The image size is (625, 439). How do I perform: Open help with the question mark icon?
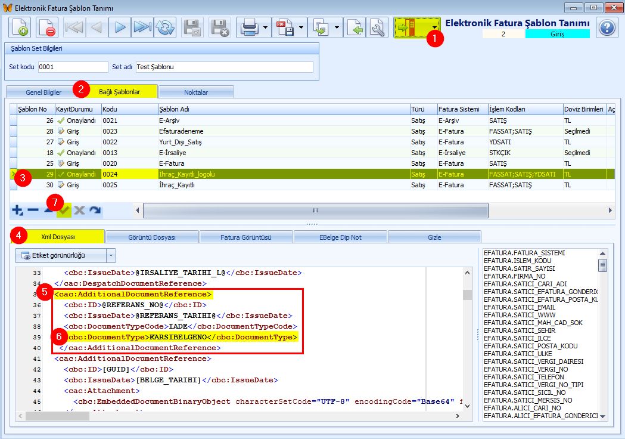coord(607,27)
